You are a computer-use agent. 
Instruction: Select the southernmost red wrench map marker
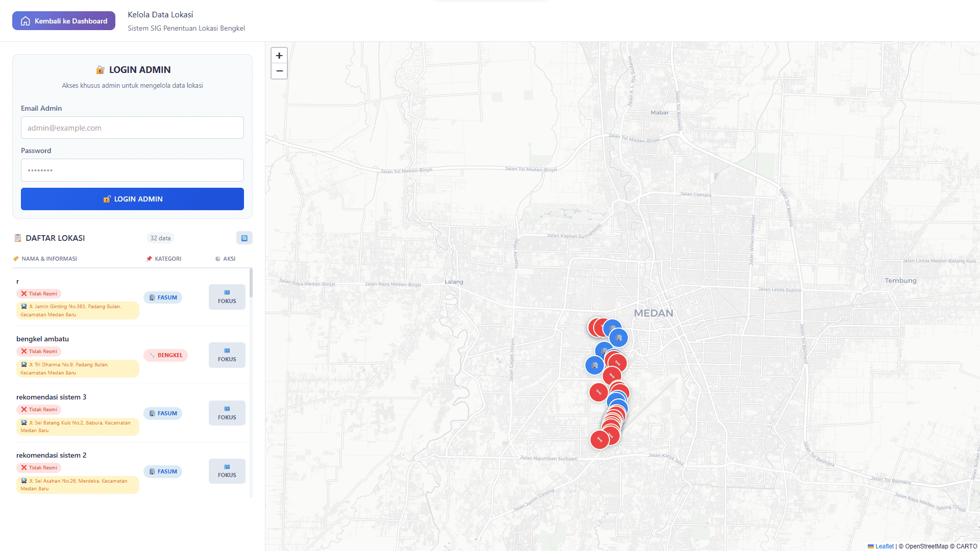tap(600, 440)
